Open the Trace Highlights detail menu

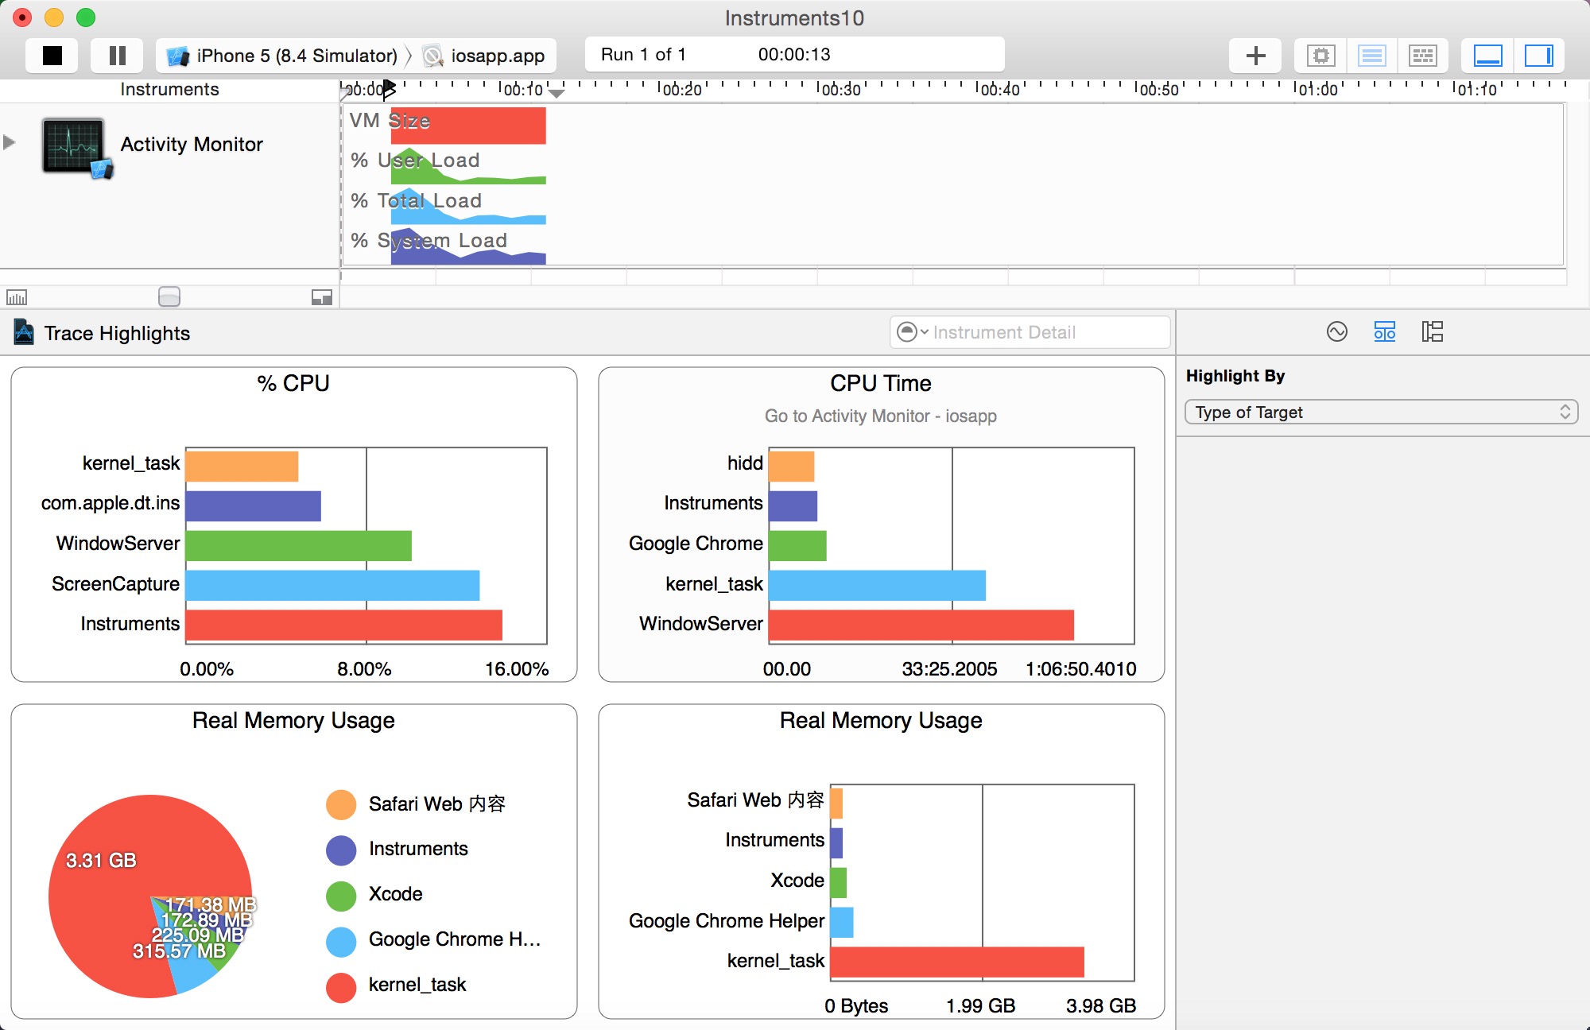pyautogui.click(x=117, y=333)
